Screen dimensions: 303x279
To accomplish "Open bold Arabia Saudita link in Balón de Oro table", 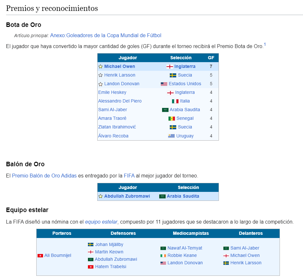I will coord(183,196).
